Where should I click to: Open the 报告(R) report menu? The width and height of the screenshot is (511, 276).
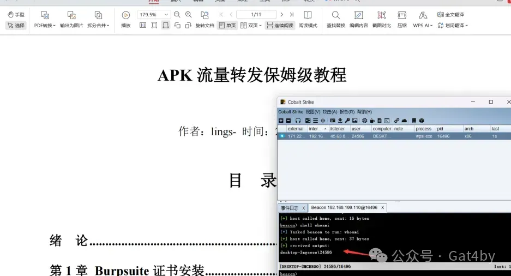(x=347, y=112)
